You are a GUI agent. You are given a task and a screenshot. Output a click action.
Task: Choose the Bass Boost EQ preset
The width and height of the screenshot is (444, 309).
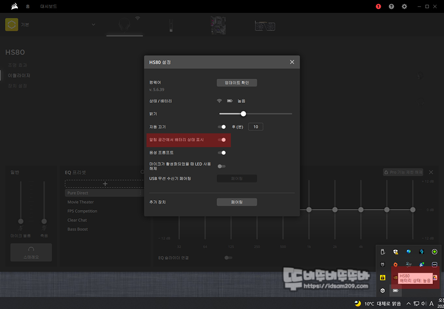pos(77,229)
